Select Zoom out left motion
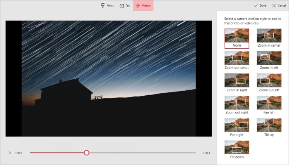This screenshot has width=289, height=165. tap(269, 82)
